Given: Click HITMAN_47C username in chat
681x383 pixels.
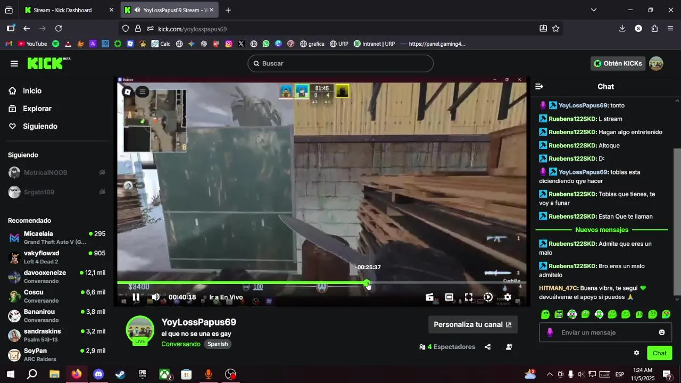Looking at the screenshot, I should coord(559,288).
